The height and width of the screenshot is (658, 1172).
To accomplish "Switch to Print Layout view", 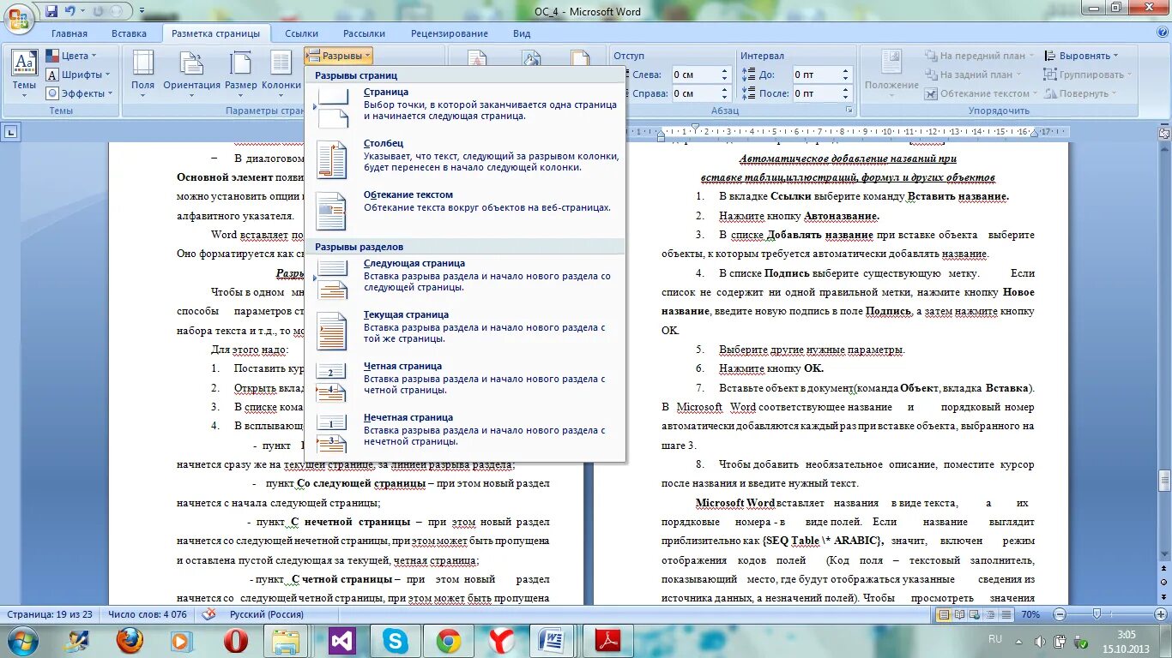I will pos(945,614).
